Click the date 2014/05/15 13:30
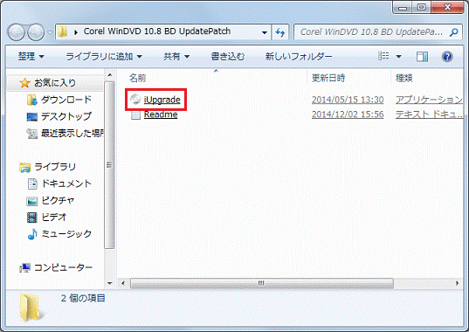The width and height of the screenshot is (469, 332). click(348, 100)
